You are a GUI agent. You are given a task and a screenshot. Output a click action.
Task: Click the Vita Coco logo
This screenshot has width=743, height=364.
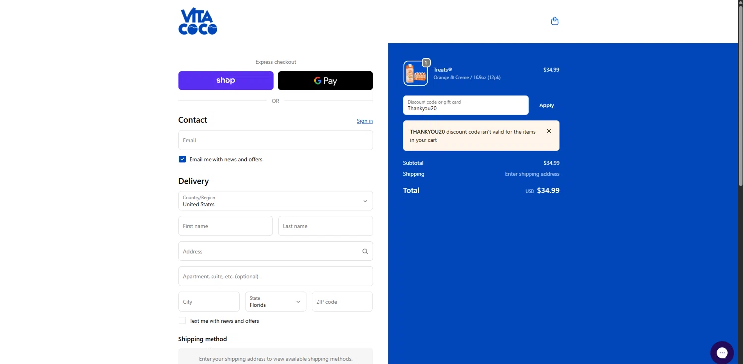198,21
